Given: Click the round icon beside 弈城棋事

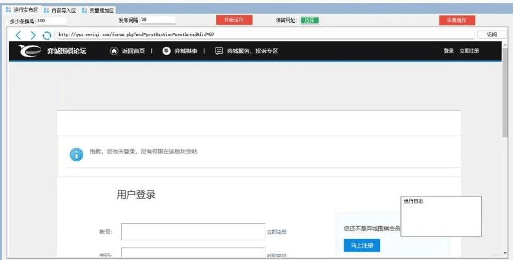Looking at the screenshot, I should (x=167, y=51).
